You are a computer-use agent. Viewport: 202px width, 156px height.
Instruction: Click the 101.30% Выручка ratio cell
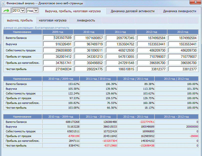tap(176, 89)
